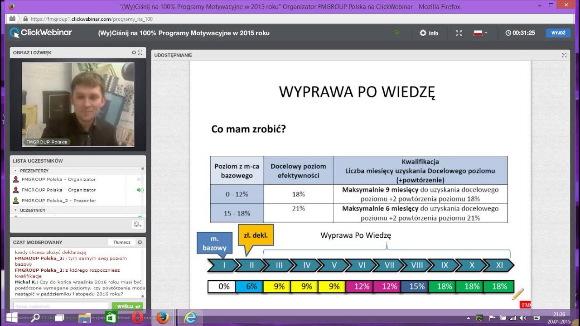Click the '0 - 12%' table cell
Viewport: 580px width, 326px height.
coord(237,194)
